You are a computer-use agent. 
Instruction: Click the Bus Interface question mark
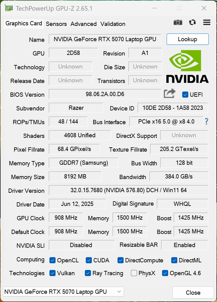click(207, 121)
